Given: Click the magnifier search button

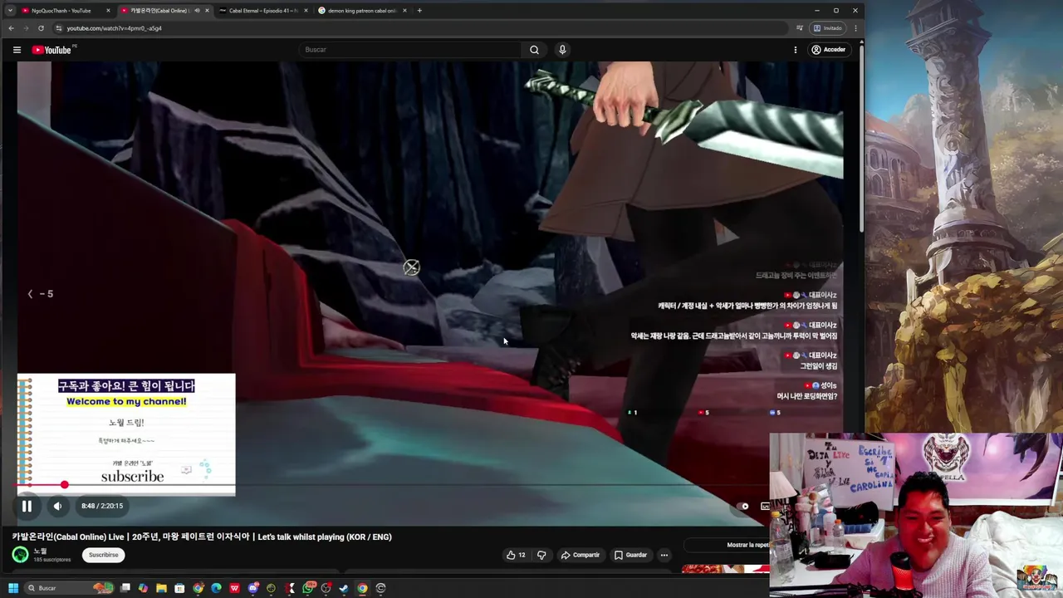Looking at the screenshot, I should [534, 50].
